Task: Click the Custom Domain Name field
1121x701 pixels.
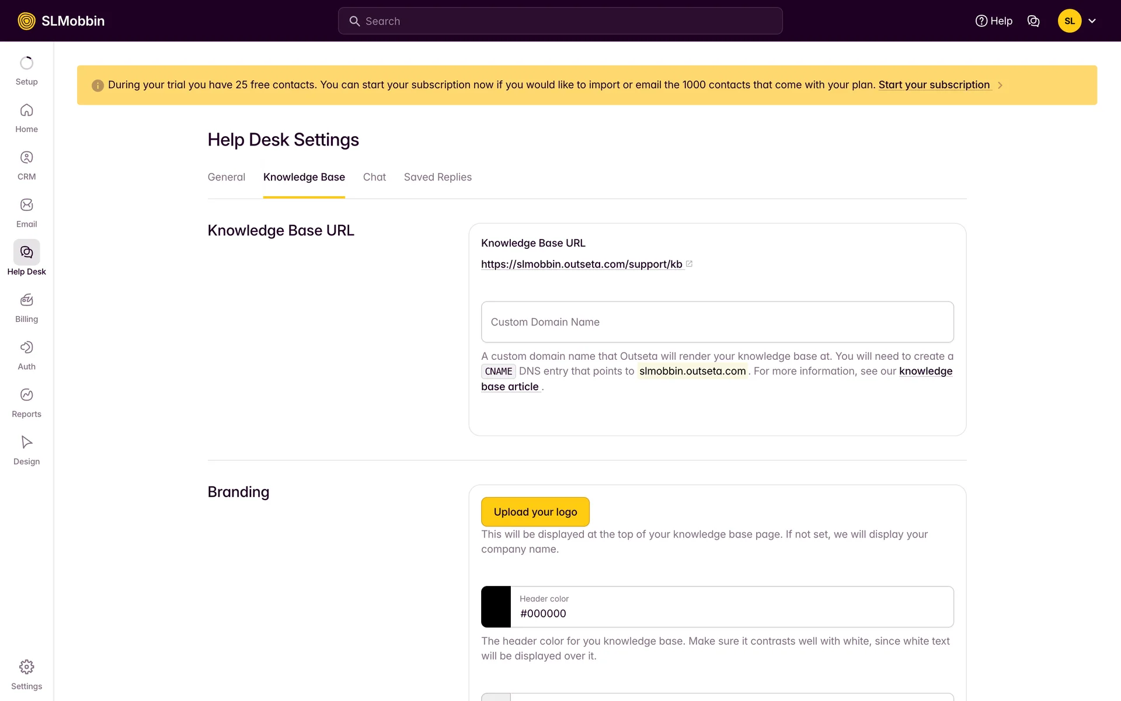Action: [717, 322]
